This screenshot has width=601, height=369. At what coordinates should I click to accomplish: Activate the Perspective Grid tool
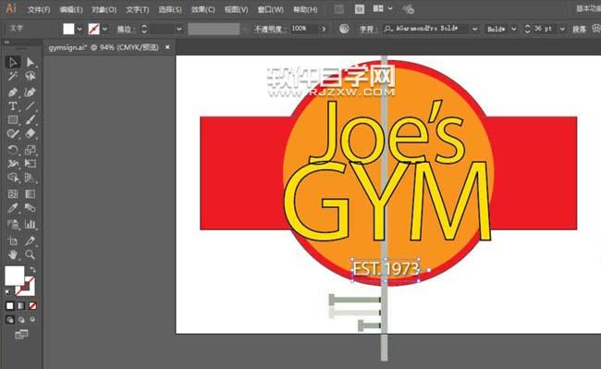[x=30, y=178]
